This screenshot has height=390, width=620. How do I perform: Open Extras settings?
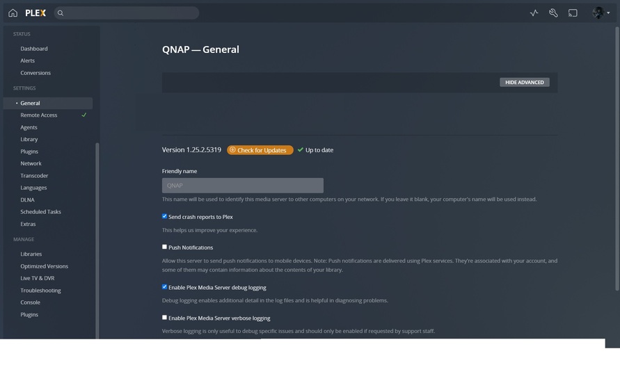coord(28,224)
